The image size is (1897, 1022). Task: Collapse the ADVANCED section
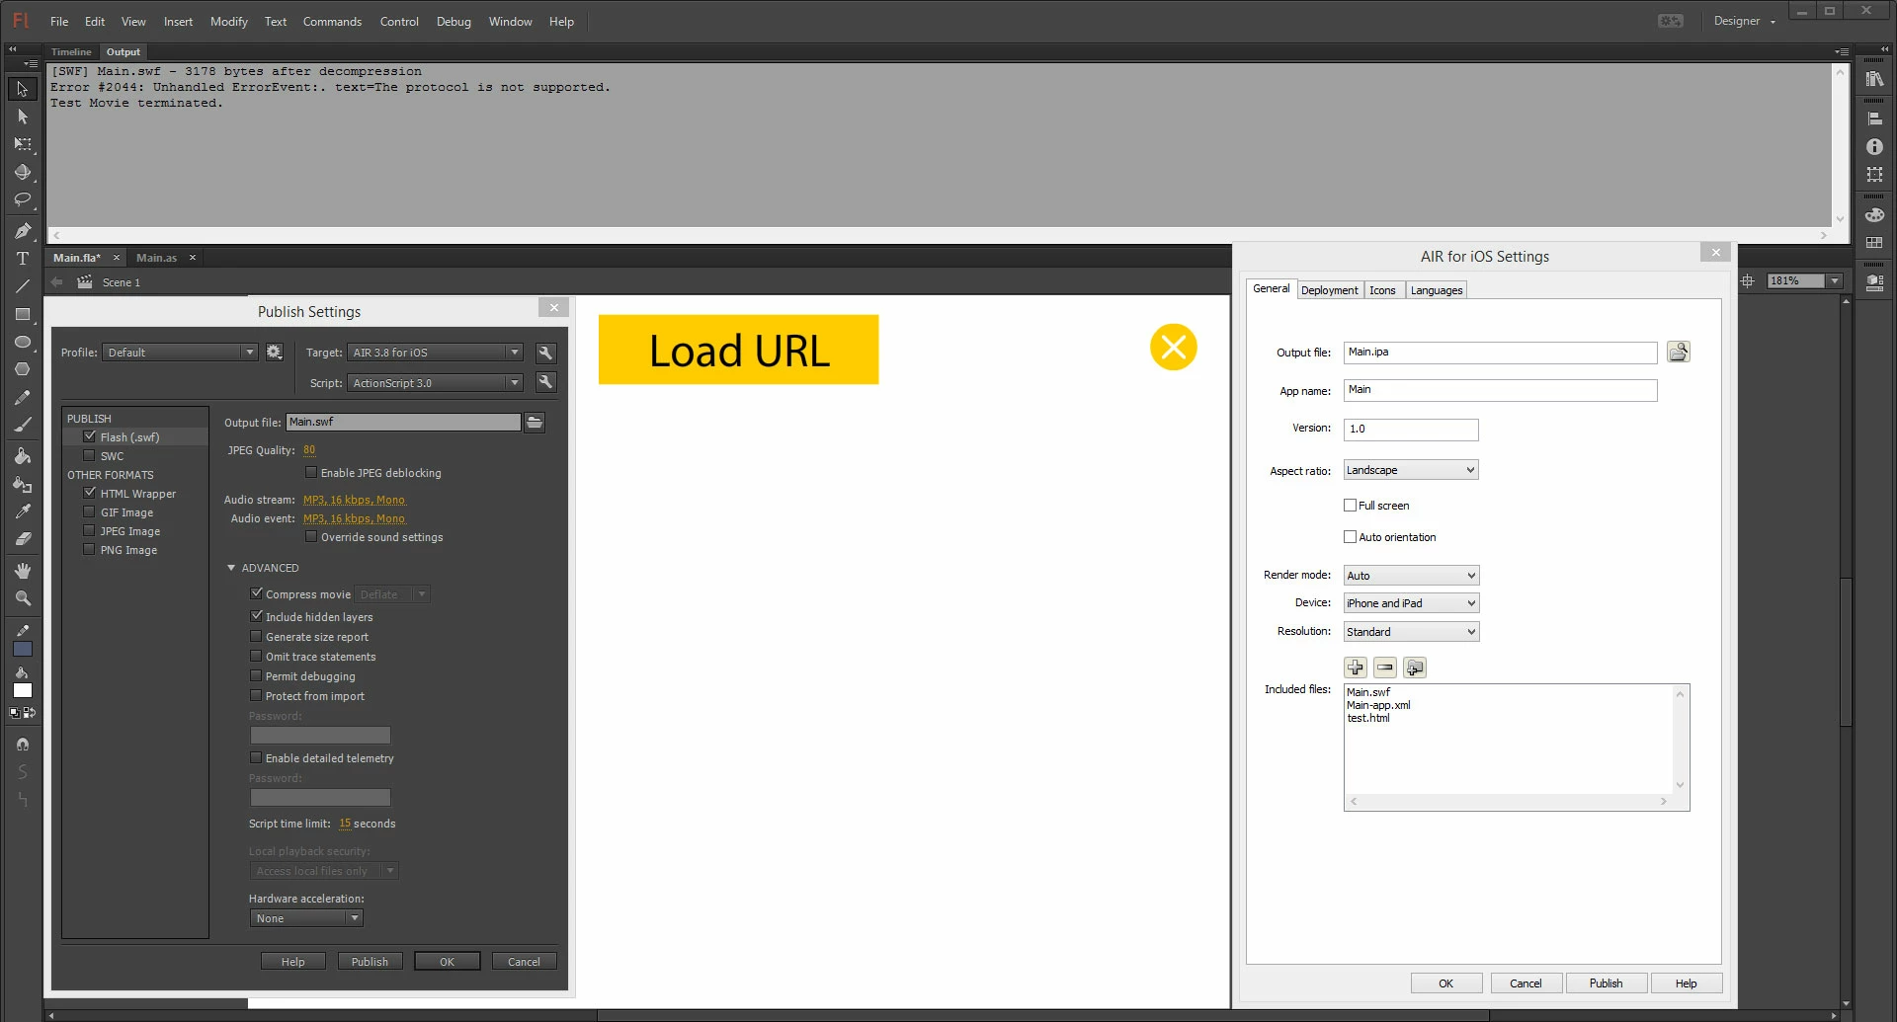[231, 568]
